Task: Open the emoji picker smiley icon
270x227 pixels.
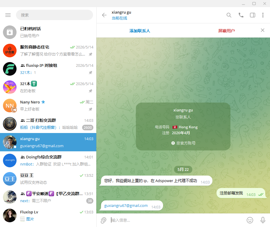Action: pyautogui.click(x=250, y=220)
